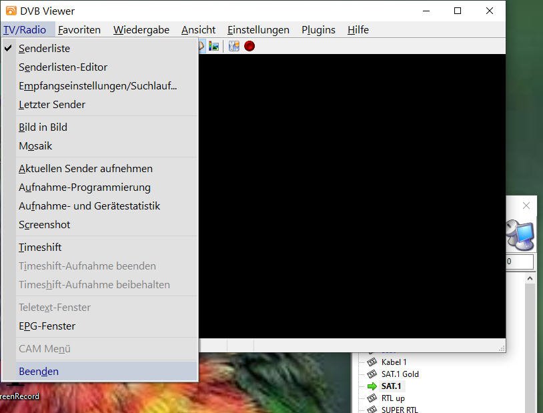Click the film icon beside Kabel 1
This screenshot has height=413, width=543.
point(372,362)
